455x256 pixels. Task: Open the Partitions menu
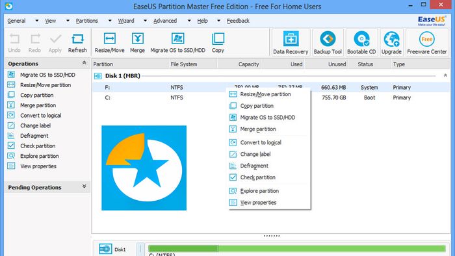pyautogui.click(x=86, y=21)
